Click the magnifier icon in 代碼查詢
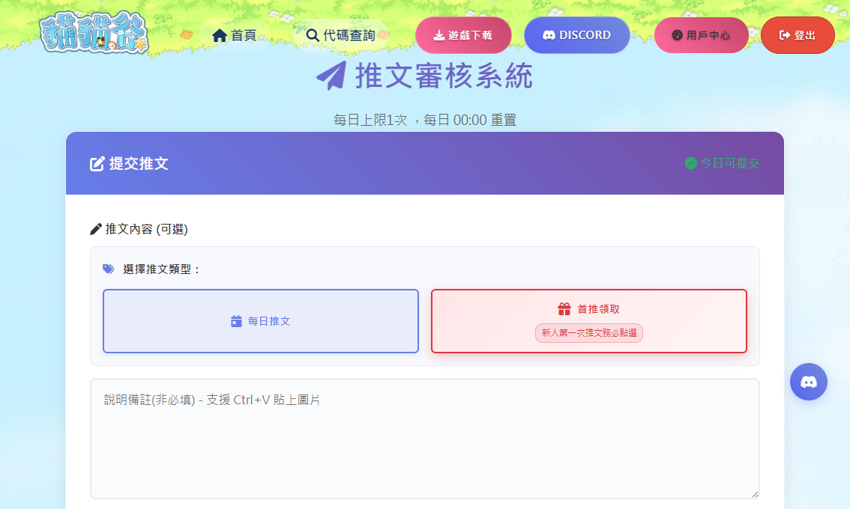850x509 pixels. pos(312,34)
